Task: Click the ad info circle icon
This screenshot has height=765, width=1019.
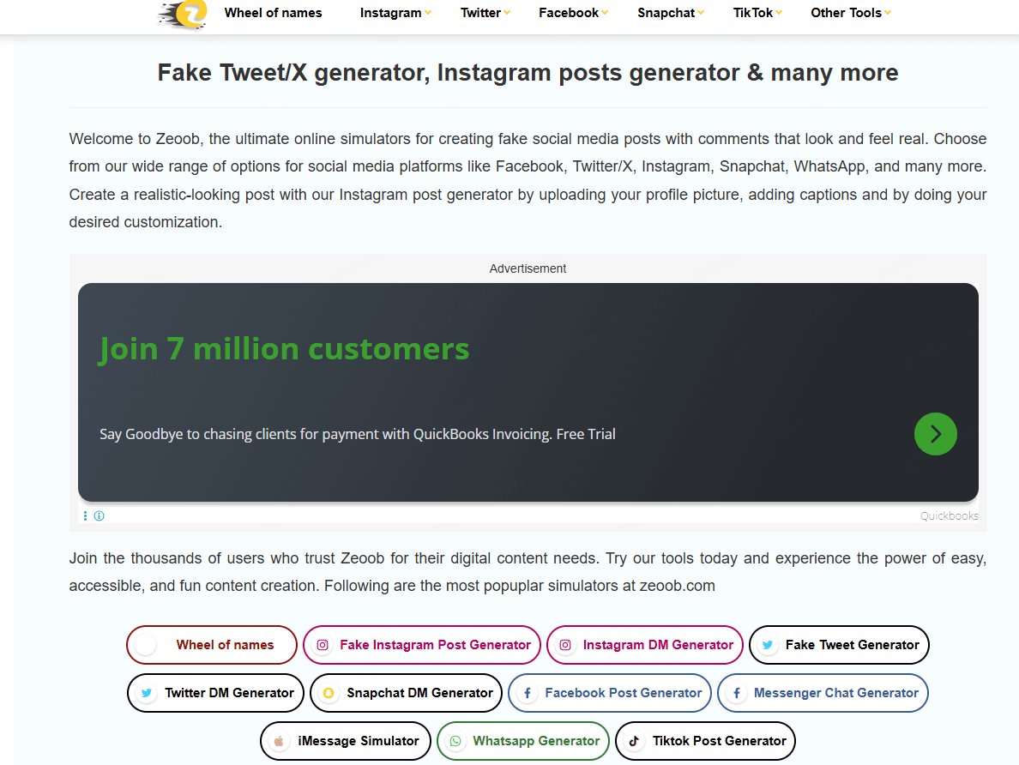Action: click(99, 515)
